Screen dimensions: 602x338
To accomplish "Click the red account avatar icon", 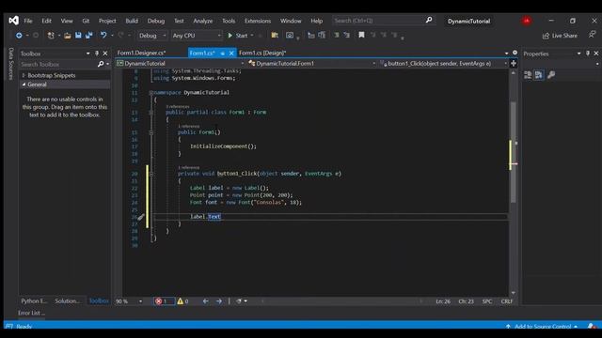I will (527, 21).
